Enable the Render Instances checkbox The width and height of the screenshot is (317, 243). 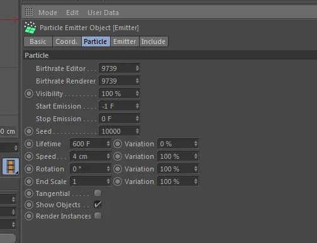coord(97,216)
